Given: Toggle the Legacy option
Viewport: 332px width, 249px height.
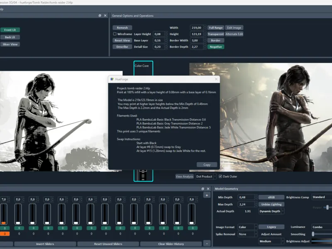Looking at the screenshot, I should tap(271, 227).
